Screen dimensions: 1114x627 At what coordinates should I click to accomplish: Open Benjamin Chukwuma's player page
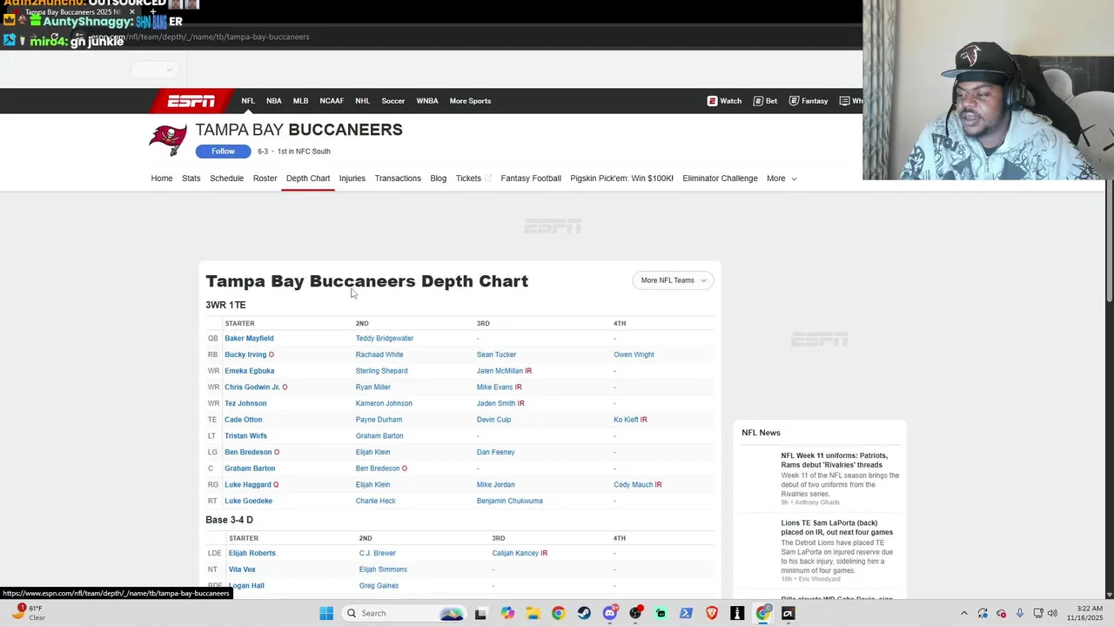click(509, 501)
